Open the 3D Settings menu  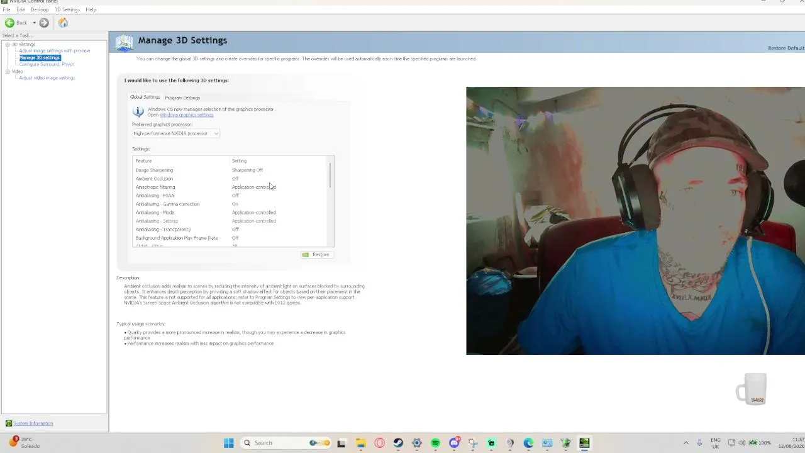[x=67, y=9]
